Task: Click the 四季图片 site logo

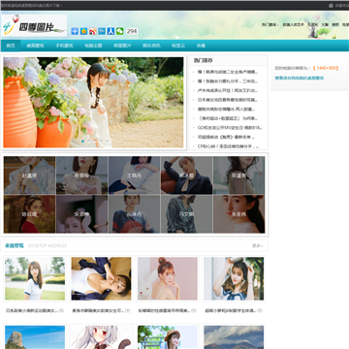Action: coord(34,25)
